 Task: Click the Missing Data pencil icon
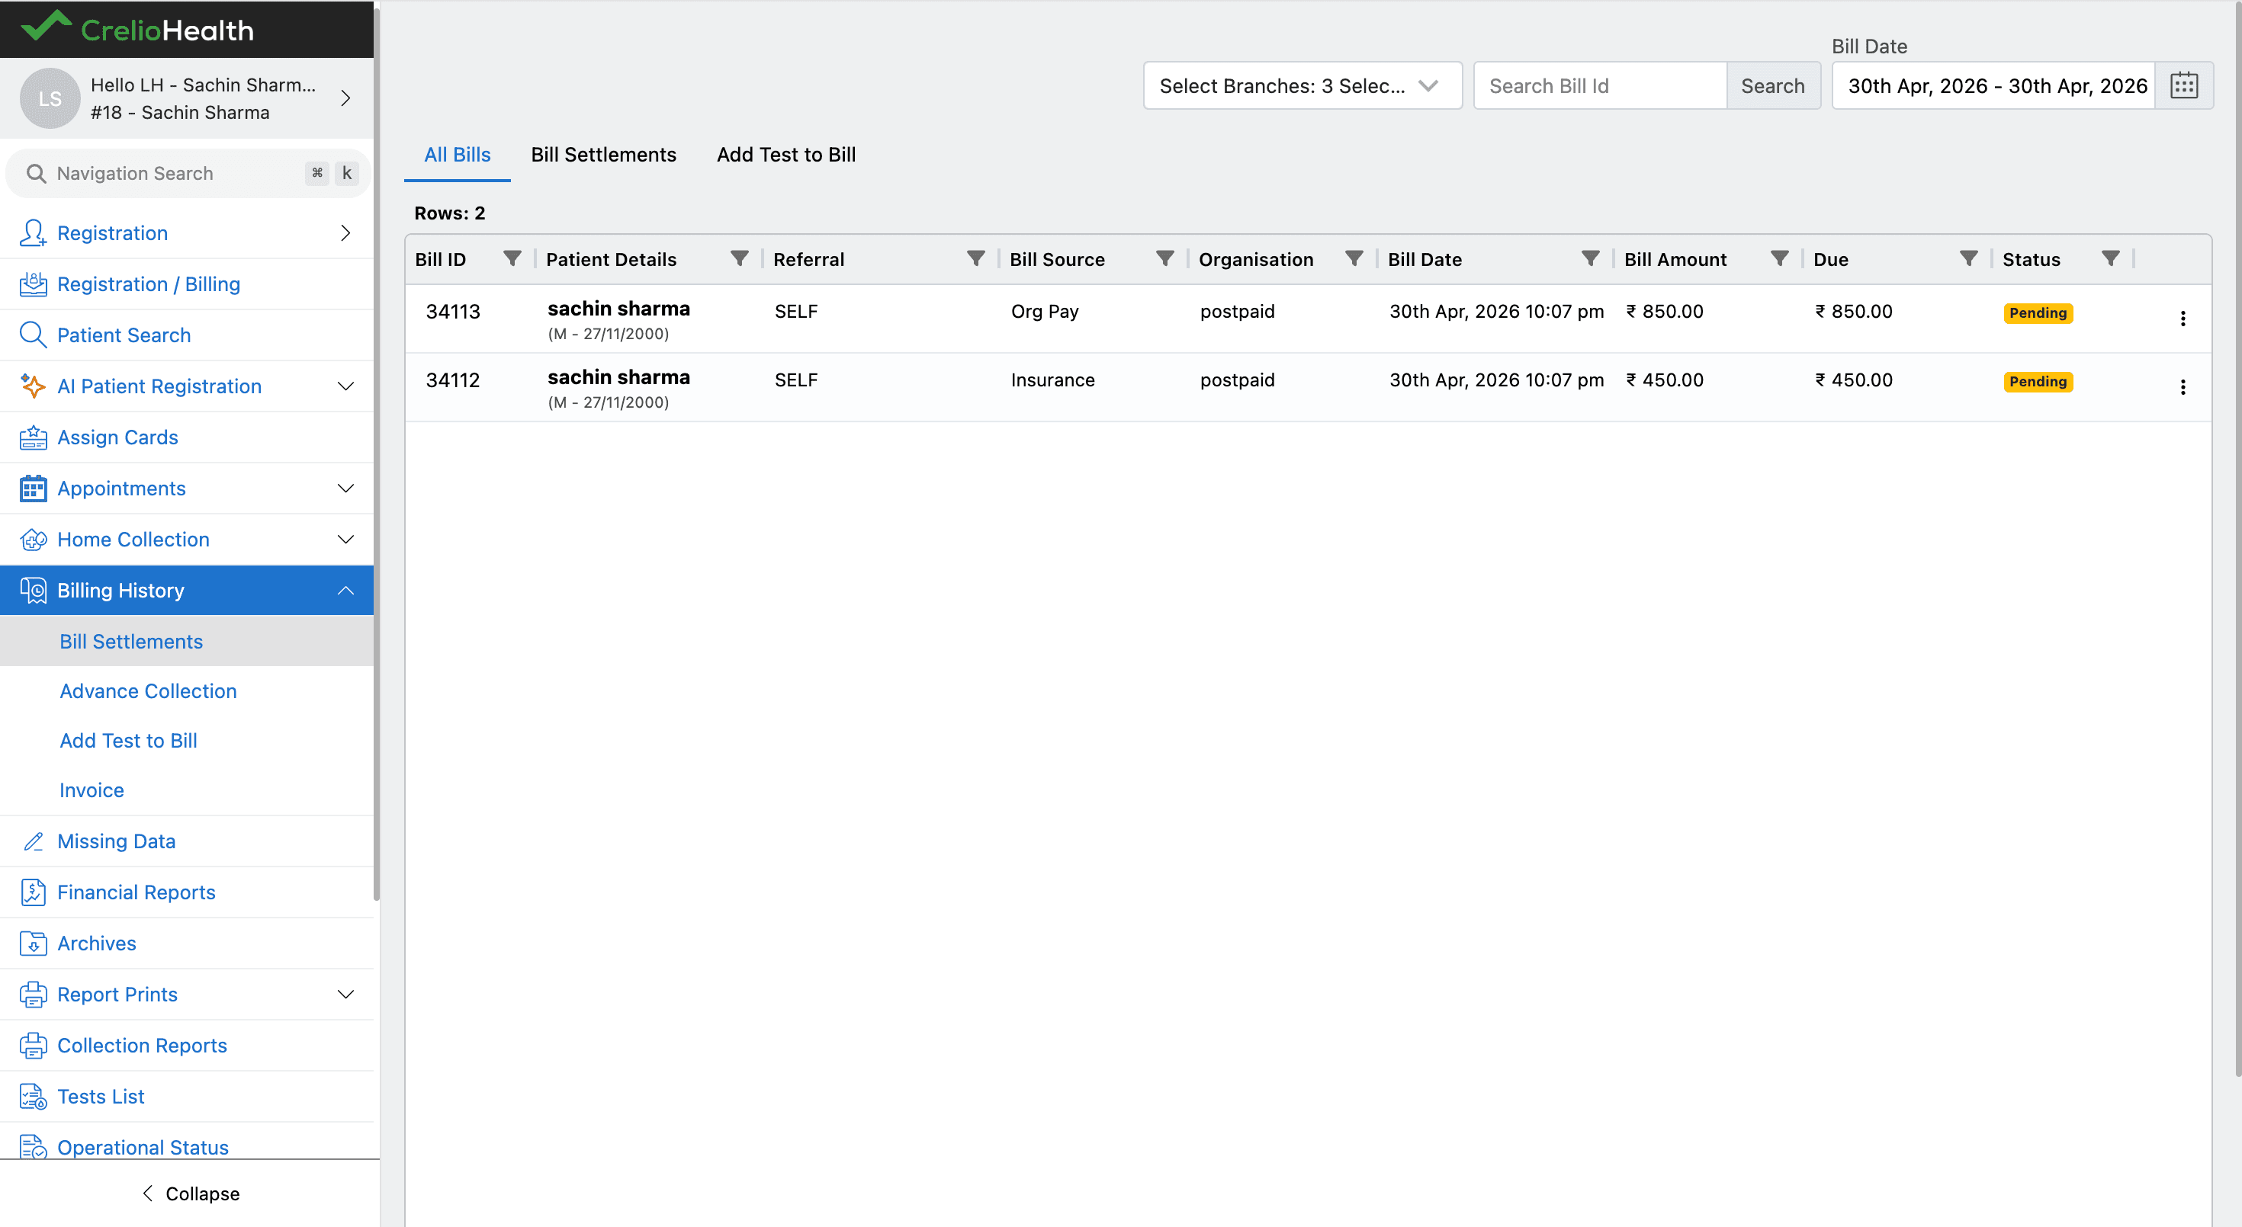(33, 841)
